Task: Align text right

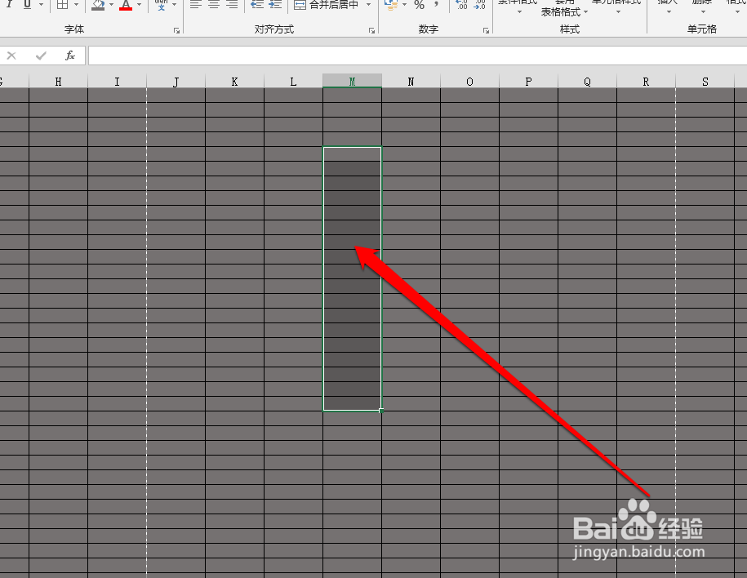Action: pyautogui.click(x=232, y=4)
